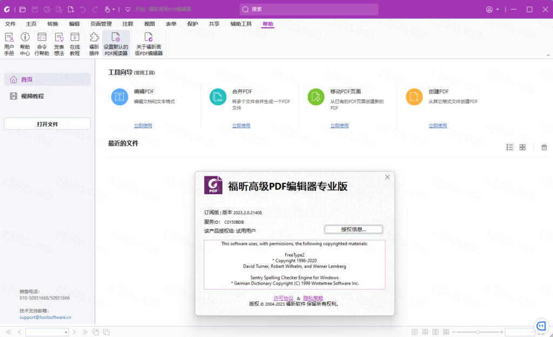Screen dimensions: 553x337
Task: Open 用户手册 user manual
Action: pos(9,44)
